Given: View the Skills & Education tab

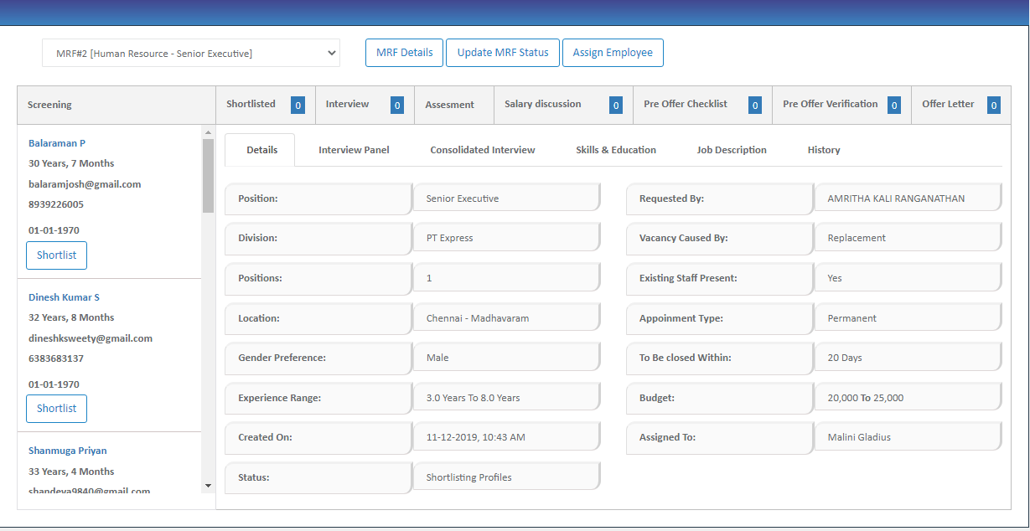Looking at the screenshot, I should 615,149.
